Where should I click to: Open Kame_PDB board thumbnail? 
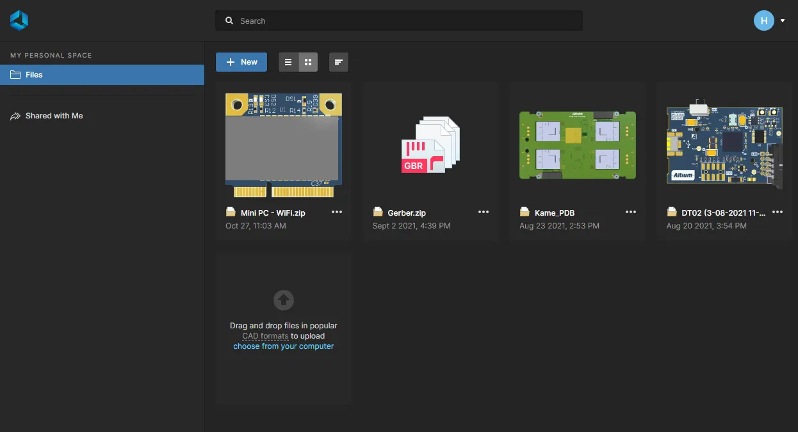(577, 145)
